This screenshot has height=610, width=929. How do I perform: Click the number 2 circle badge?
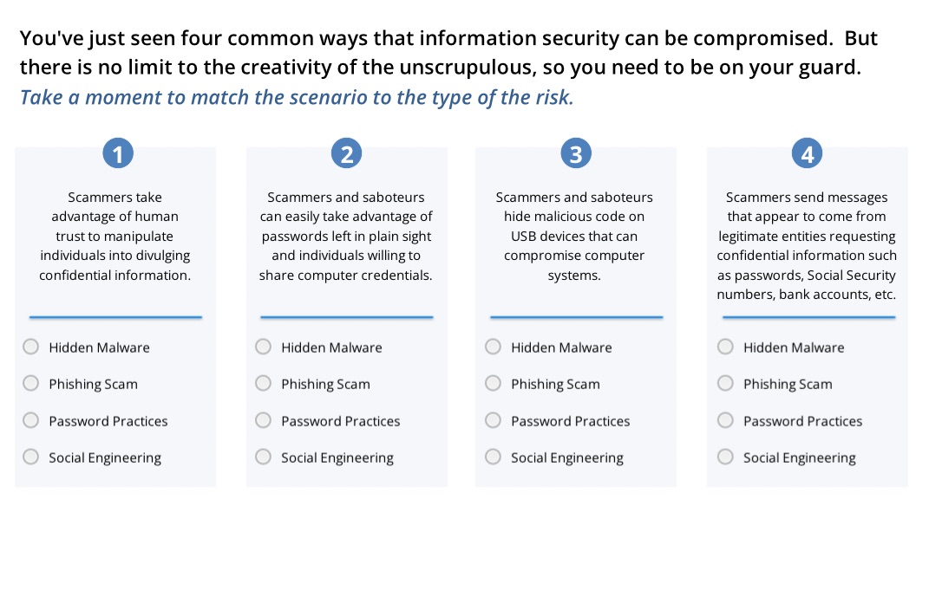347,154
